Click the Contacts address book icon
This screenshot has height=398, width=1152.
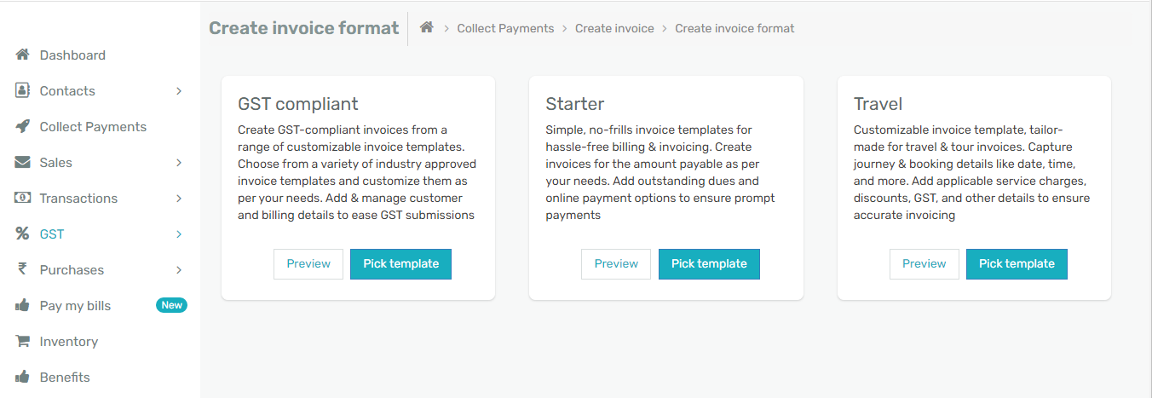[23, 91]
